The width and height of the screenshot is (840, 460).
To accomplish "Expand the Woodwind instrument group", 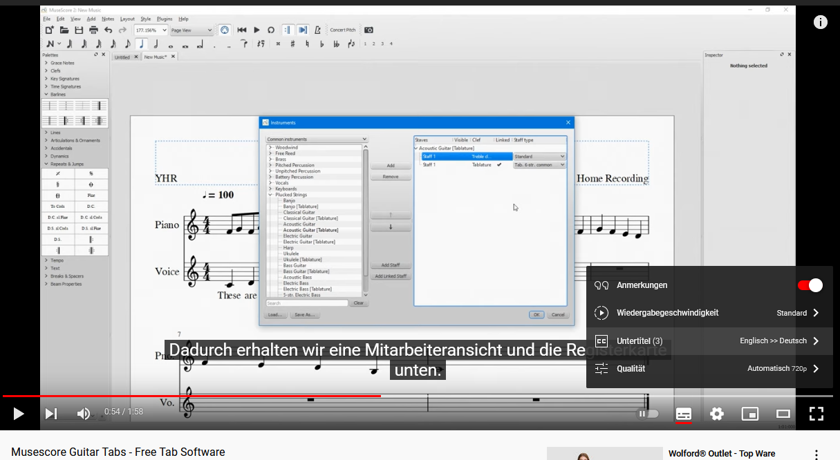I will tap(270, 147).
